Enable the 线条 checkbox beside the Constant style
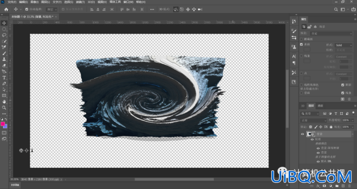This screenshot has height=189, width=357. click(x=301, y=56)
